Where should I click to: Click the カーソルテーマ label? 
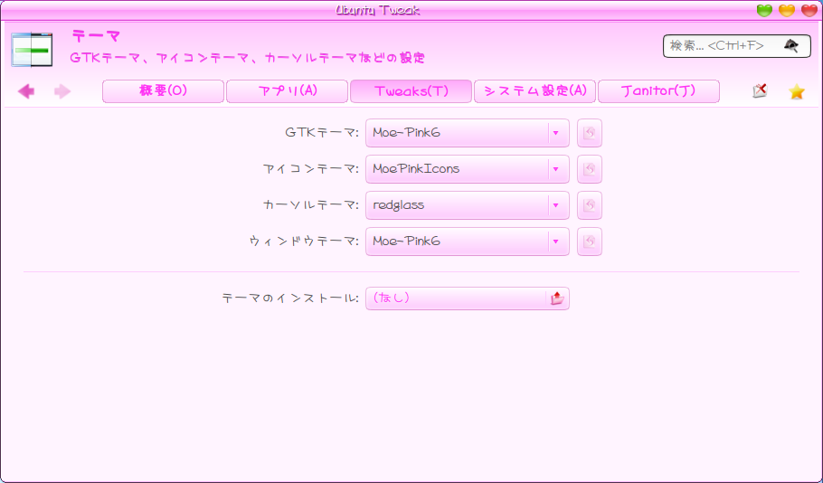pos(311,205)
